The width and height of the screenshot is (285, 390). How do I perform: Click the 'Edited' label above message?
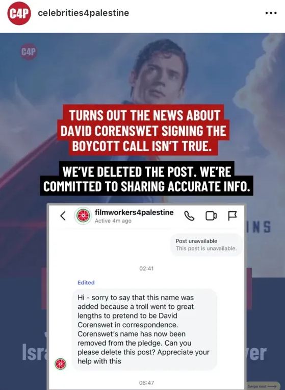coord(86,283)
